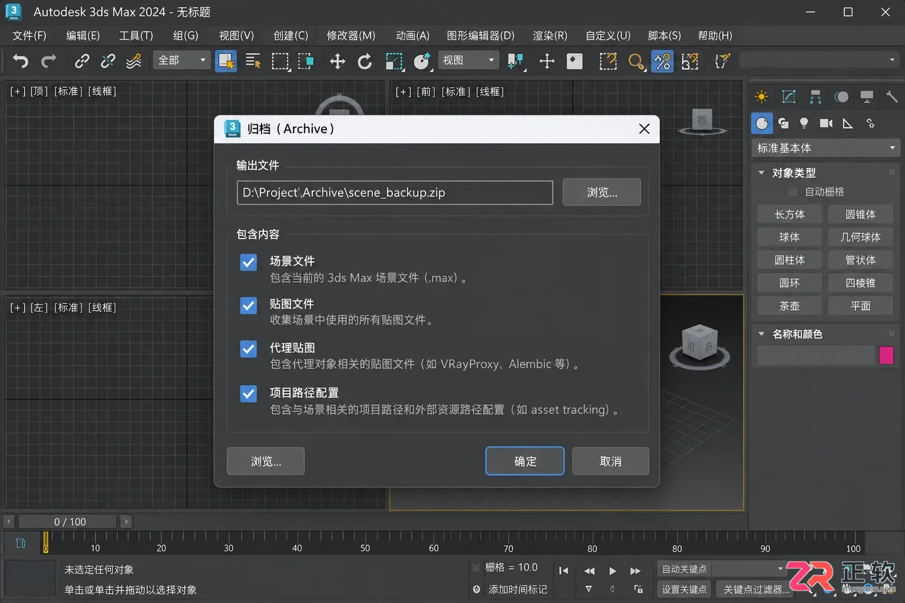905x603 pixels.
Task: Open the 全部 selection filter dropdown
Action: (182, 60)
